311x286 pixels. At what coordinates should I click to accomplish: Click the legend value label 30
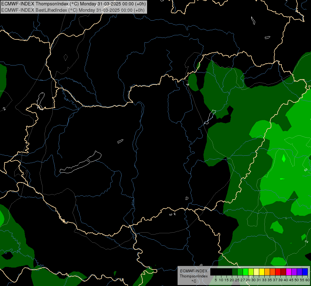(x=253, y=280)
